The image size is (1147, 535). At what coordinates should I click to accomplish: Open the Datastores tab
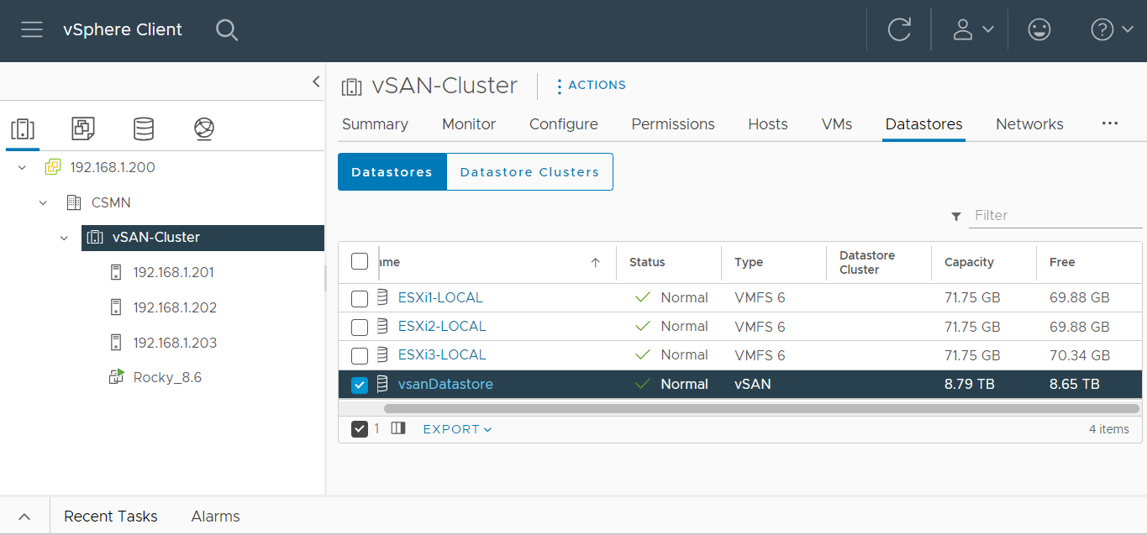923,124
